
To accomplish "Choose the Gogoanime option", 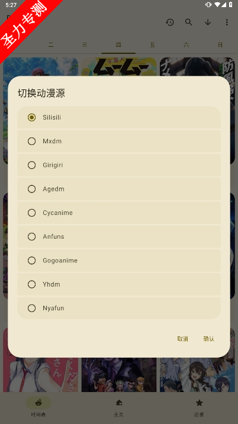I will 119,260.
